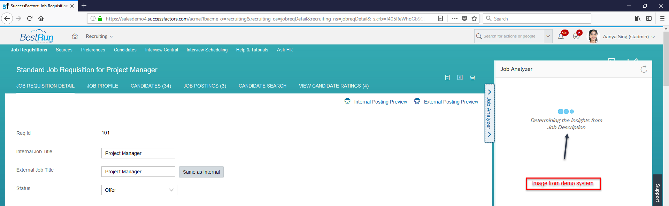Click Aanya Sing's profile photo
Viewport: 669px width, 206px height.
593,36
